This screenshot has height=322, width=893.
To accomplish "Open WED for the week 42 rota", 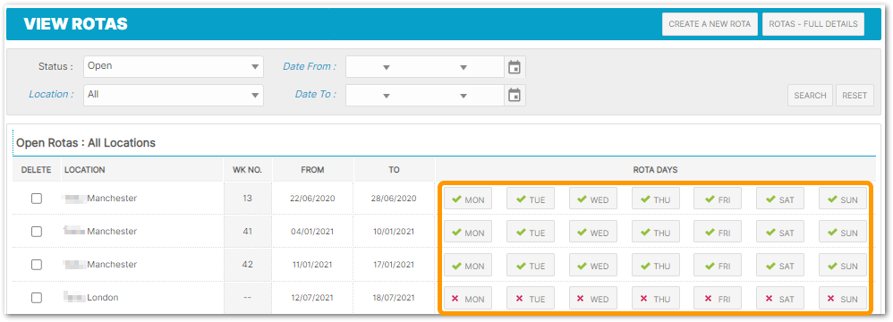I will click(593, 265).
